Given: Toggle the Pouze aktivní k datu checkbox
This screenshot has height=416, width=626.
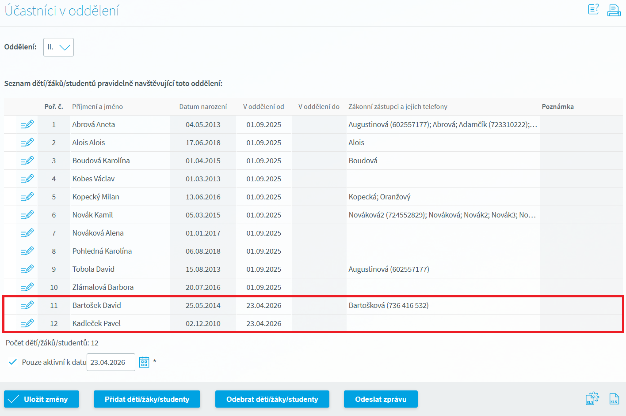Looking at the screenshot, I should coord(13,362).
